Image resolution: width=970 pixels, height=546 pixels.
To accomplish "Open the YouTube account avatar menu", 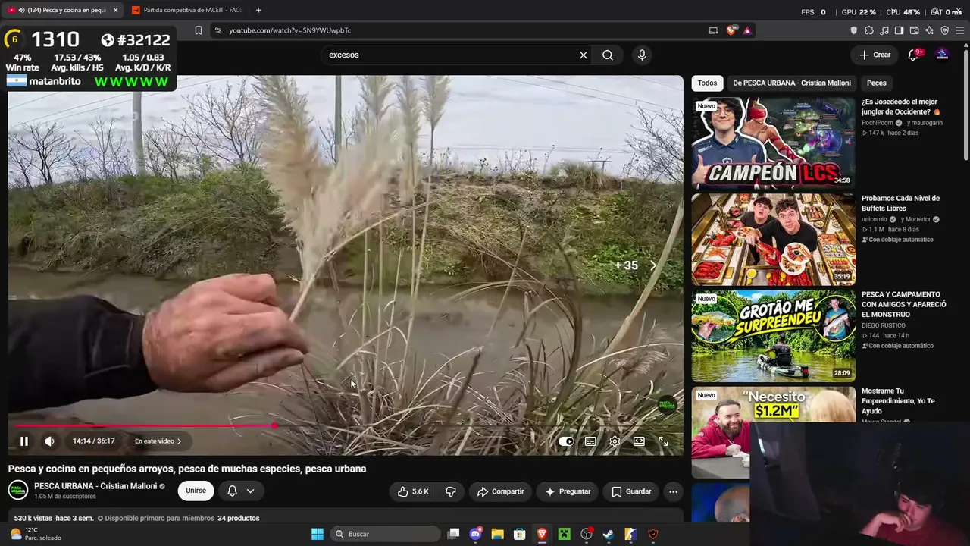I will tap(943, 55).
